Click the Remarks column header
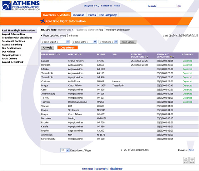The height and width of the screenshot is (171, 199). click(187, 54)
